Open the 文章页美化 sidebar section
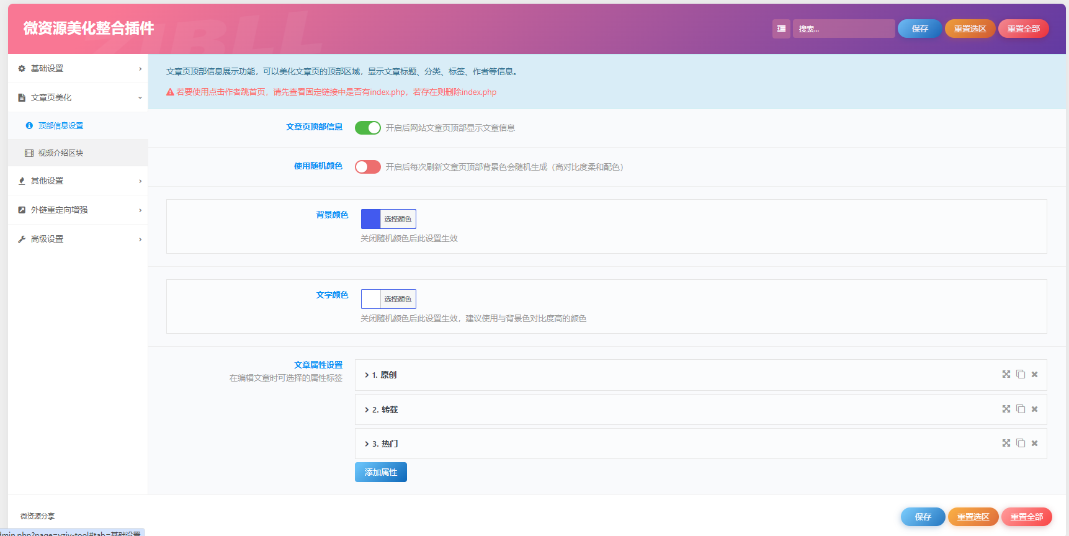Viewport: 1069px width, 536px height. 78,97
